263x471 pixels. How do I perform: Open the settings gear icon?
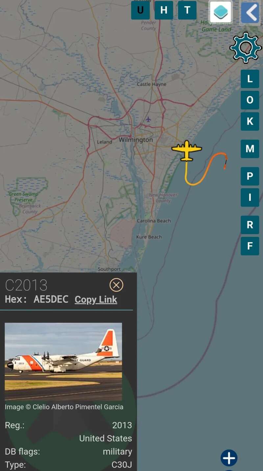(x=246, y=48)
